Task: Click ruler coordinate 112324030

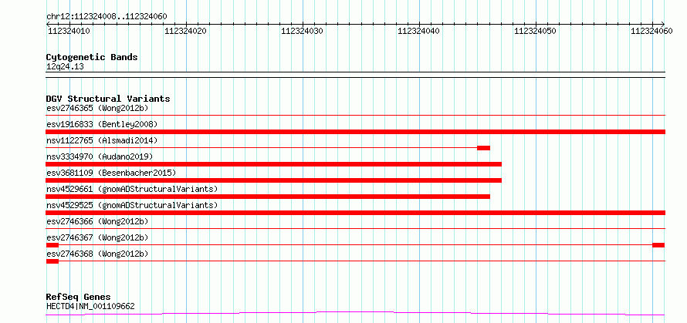Action: point(302,31)
